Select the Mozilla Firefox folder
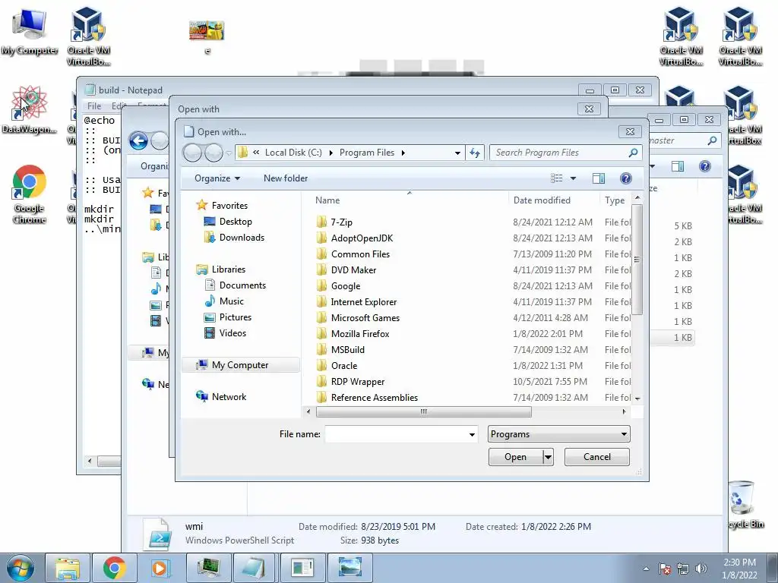Viewport: 778px width, 583px height. (360, 334)
